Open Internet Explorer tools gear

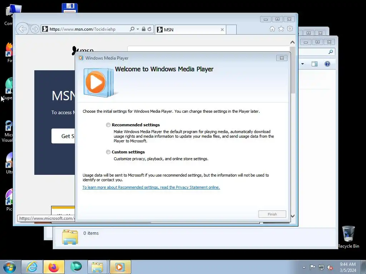point(290,29)
